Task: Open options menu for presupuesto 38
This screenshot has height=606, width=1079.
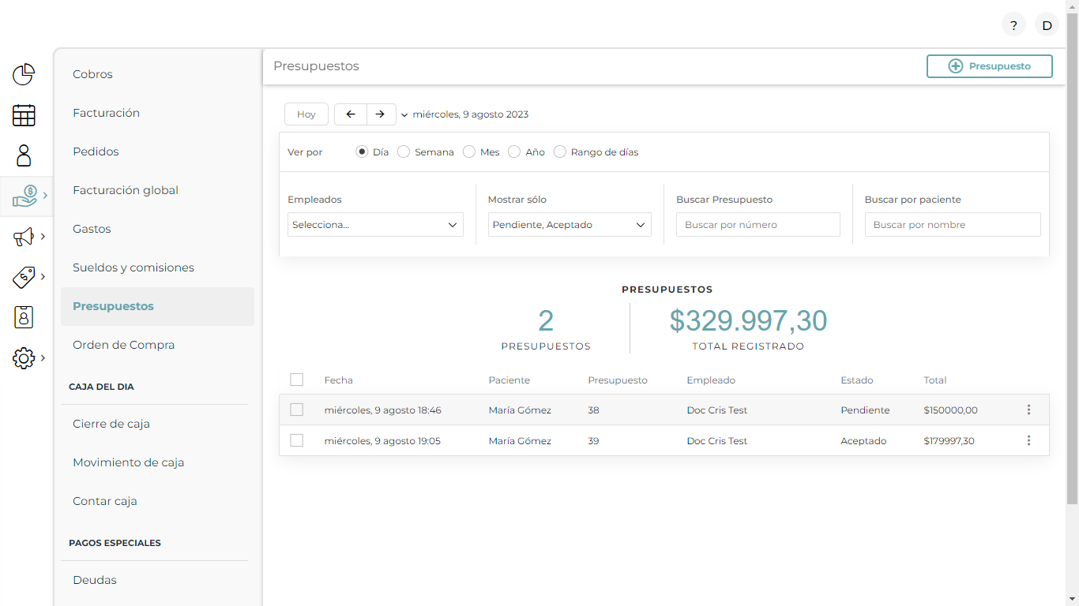Action: click(x=1028, y=410)
